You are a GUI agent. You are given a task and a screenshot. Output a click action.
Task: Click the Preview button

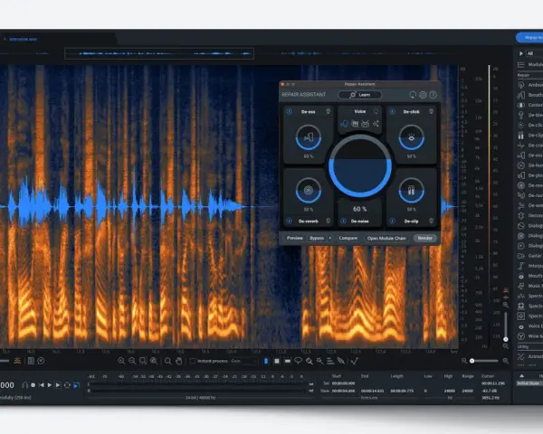[x=295, y=238]
